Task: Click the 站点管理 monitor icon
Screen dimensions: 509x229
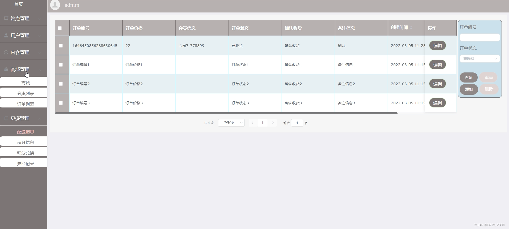Action: 6,18
